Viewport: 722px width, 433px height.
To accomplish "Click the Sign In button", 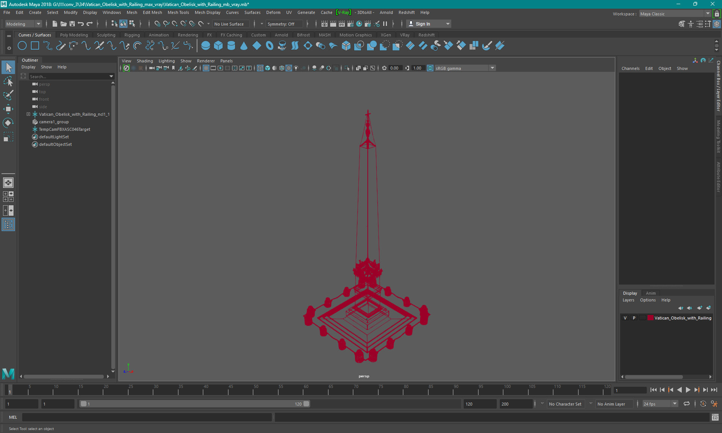I will [x=423, y=24].
